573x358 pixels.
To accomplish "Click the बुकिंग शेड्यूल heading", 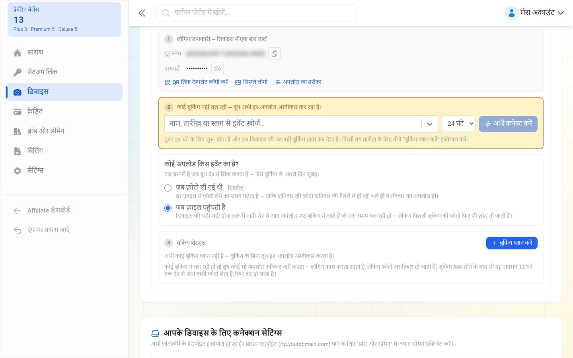I will coord(191,243).
